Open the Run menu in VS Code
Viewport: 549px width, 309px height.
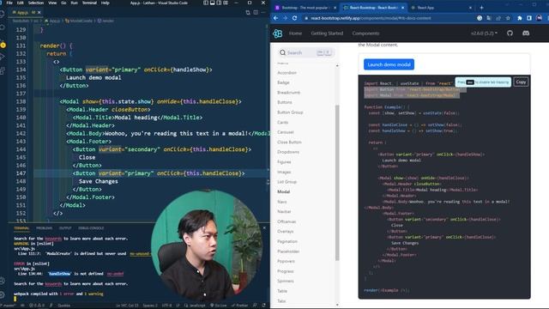click(x=75, y=3)
